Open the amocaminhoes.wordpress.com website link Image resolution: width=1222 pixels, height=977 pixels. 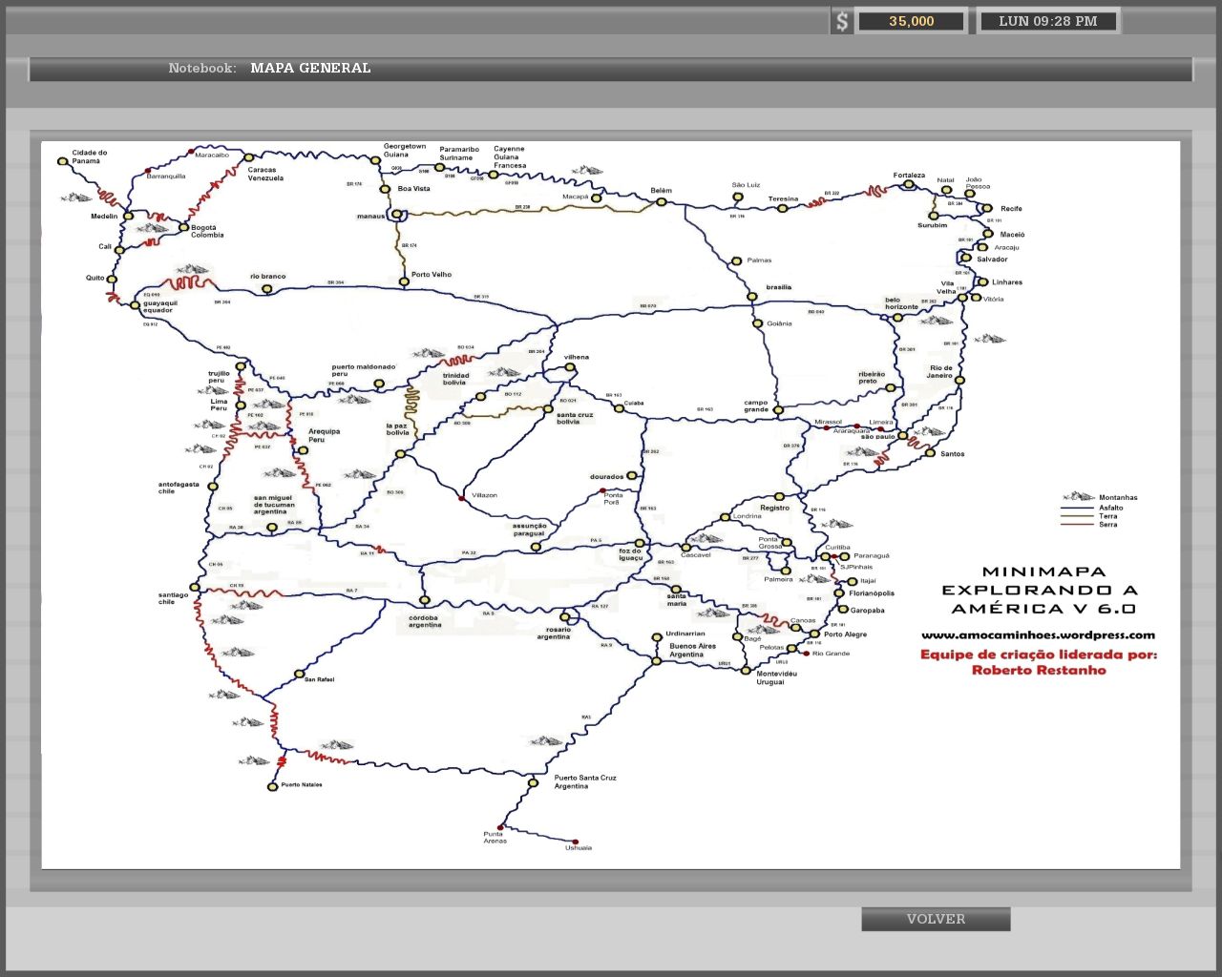[x=1038, y=635]
